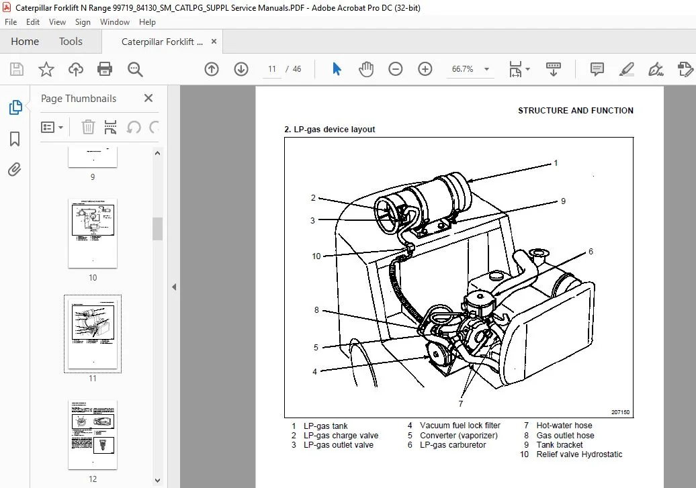Select page 9 thumbnail
Screen dimensions: 696x488
(x=93, y=158)
